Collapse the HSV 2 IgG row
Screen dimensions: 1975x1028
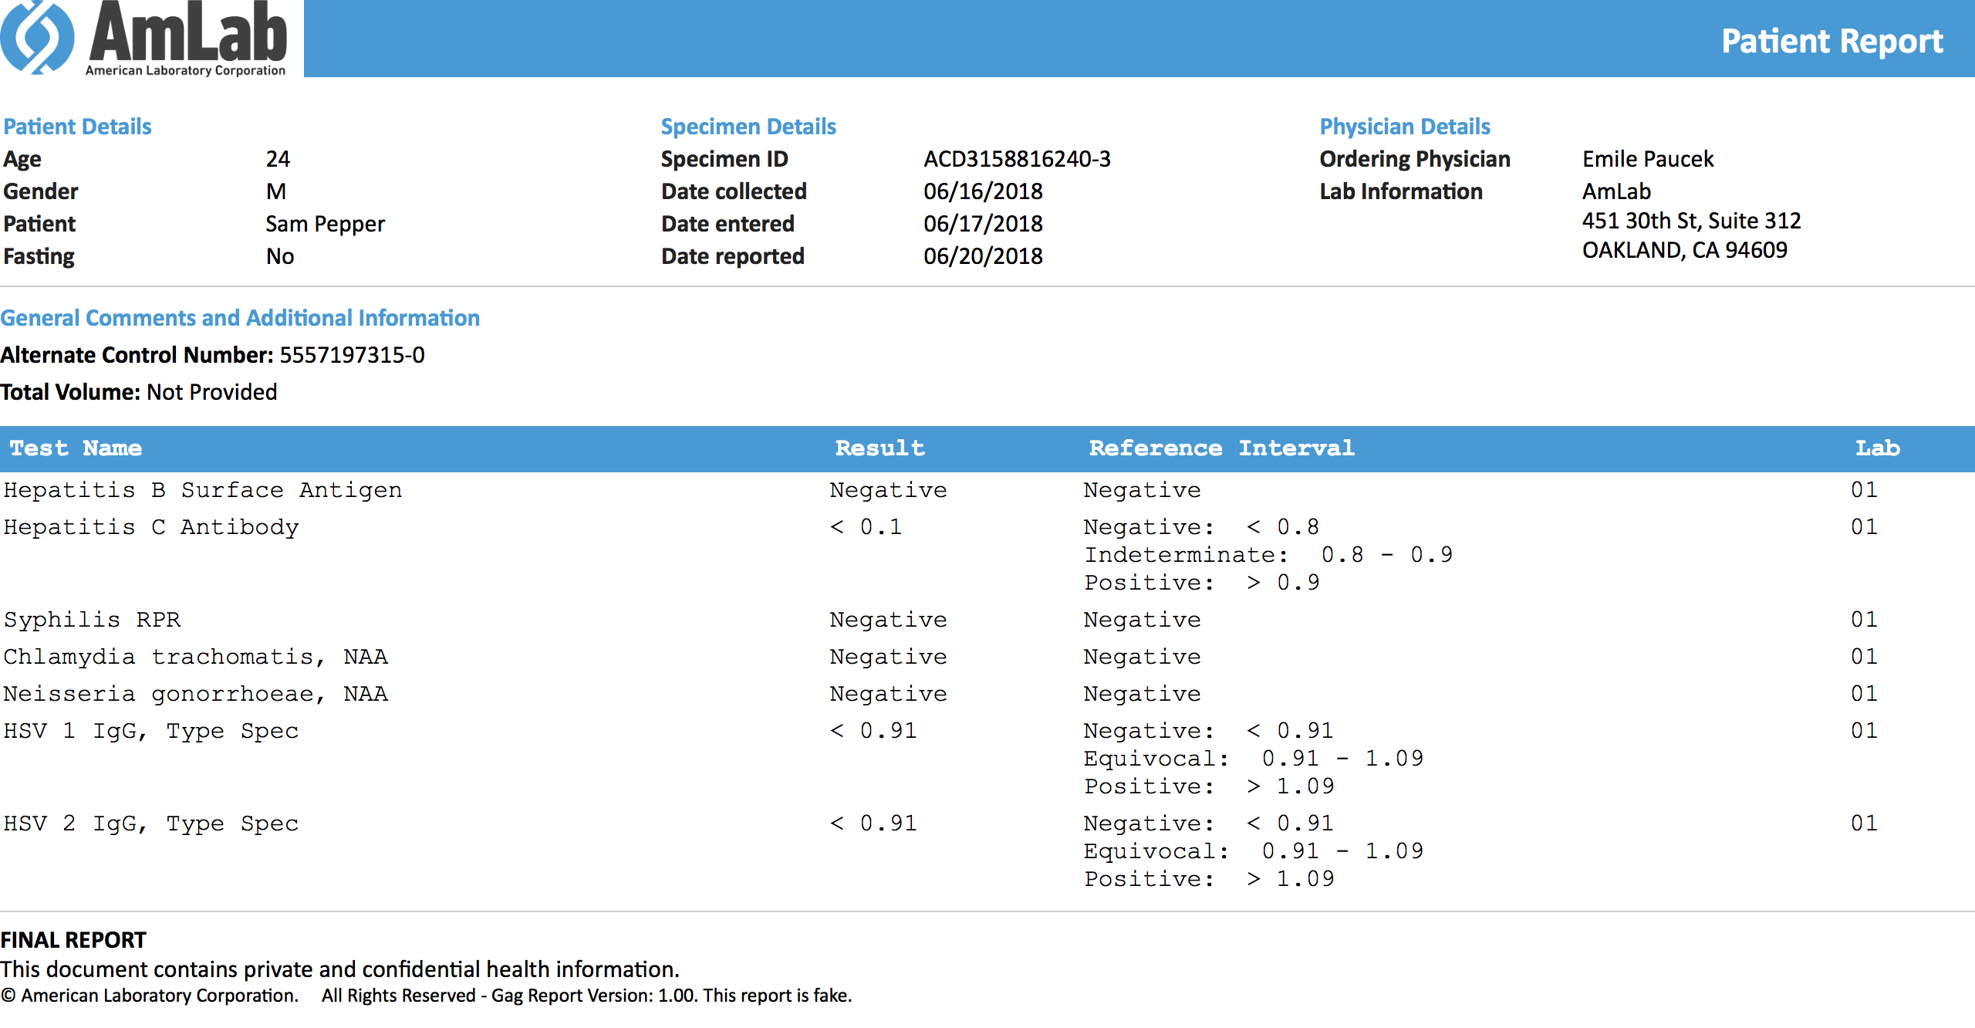pos(151,823)
